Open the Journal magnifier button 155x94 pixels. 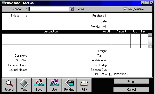click(x=9, y=85)
